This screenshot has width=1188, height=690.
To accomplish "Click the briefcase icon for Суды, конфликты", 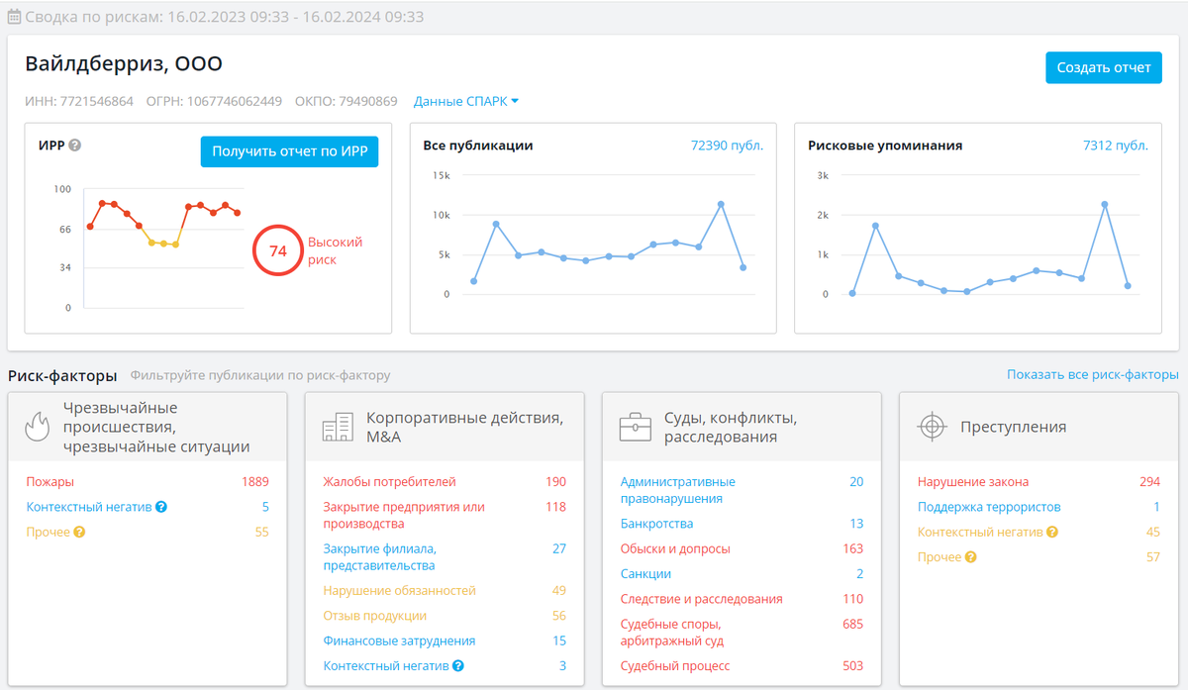I will pyautogui.click(x=635, y=427).
